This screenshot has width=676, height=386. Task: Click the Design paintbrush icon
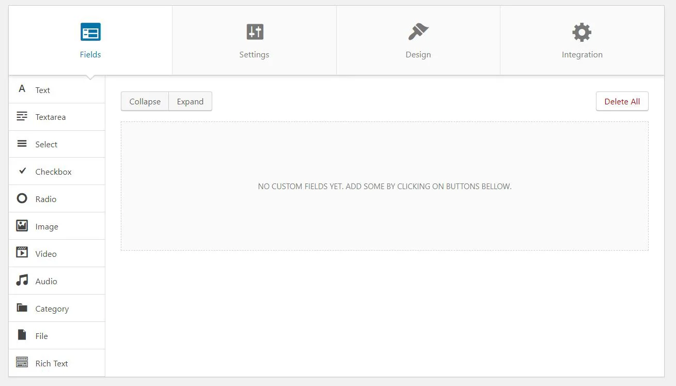pos(418,32)
